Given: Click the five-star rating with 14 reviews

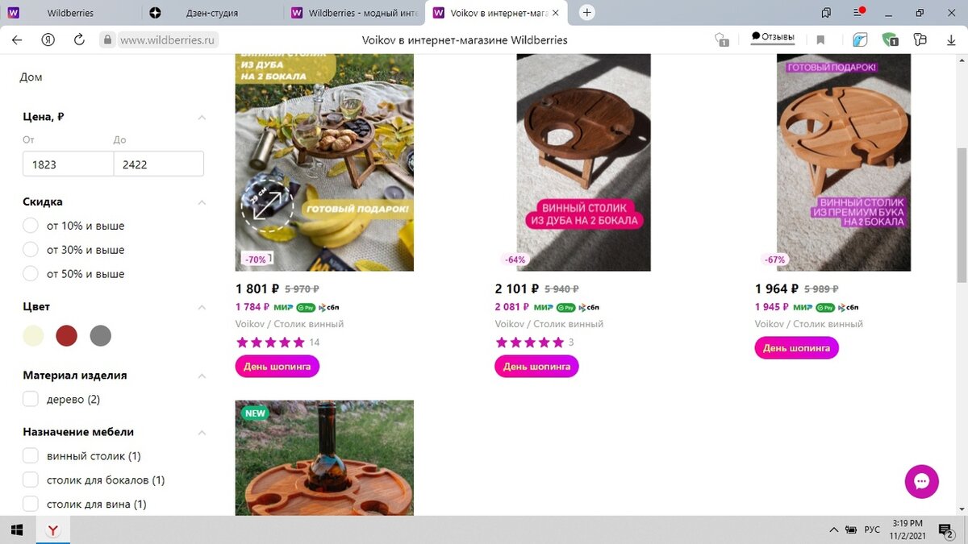Looking at the screenshot, I should pyautogui.click(x=270, y=343).
